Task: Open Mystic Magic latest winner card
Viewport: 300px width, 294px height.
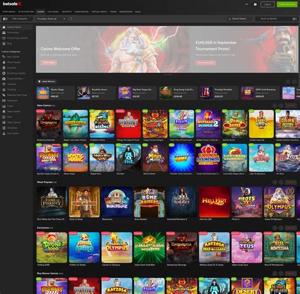Action: (56, 93)
